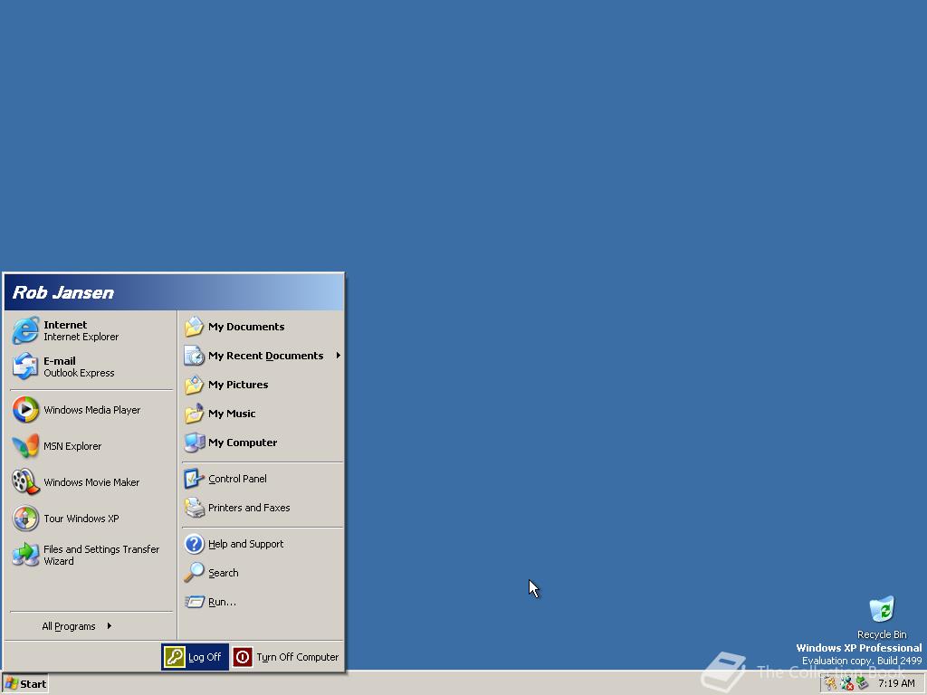Open the My Music folder icon
This screenshot has height=695, width=927.
(x=194, y=414)
